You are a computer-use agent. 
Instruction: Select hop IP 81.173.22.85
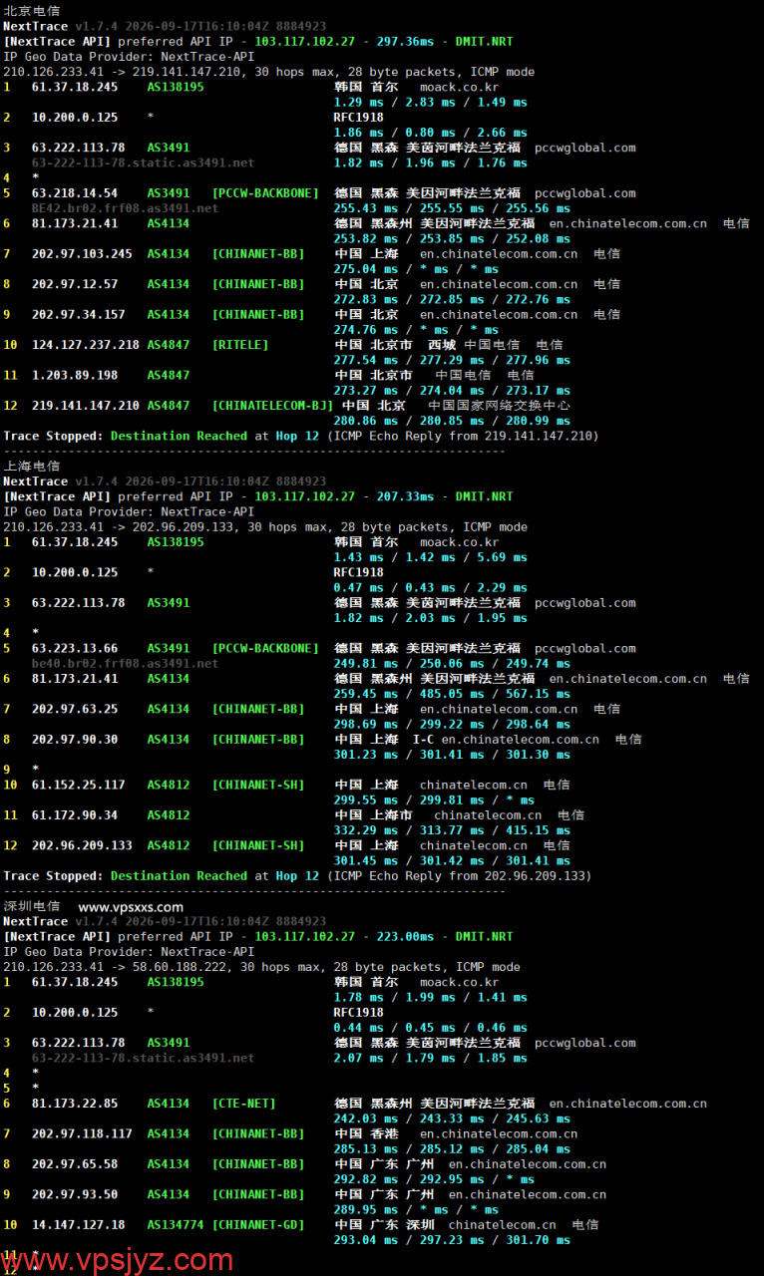click(x=75, y=1103)
